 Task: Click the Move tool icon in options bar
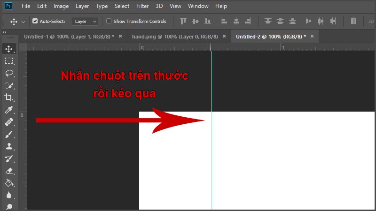point(14,22)
